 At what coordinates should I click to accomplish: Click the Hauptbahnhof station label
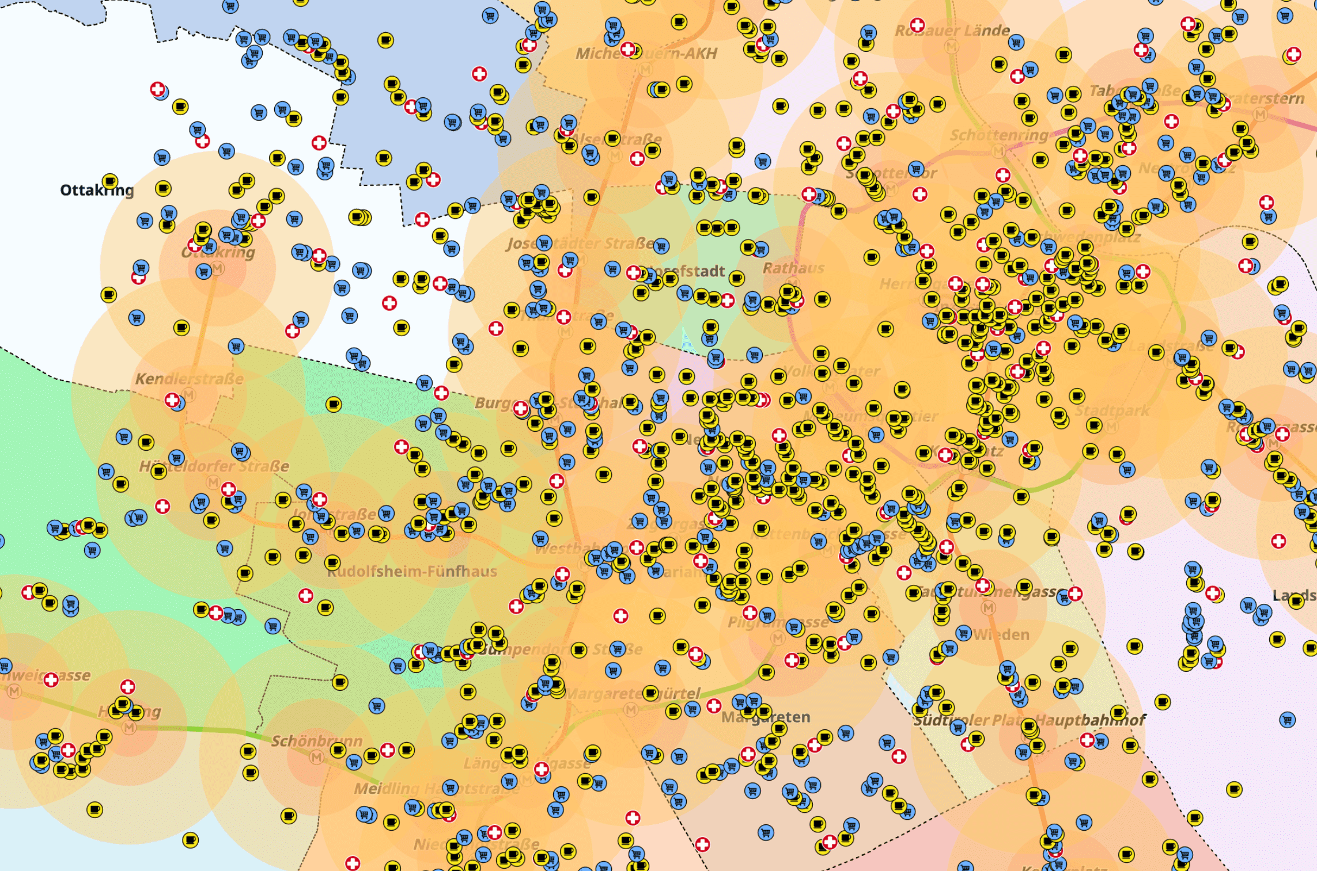pyautogui.click(x=1091, y=720)
